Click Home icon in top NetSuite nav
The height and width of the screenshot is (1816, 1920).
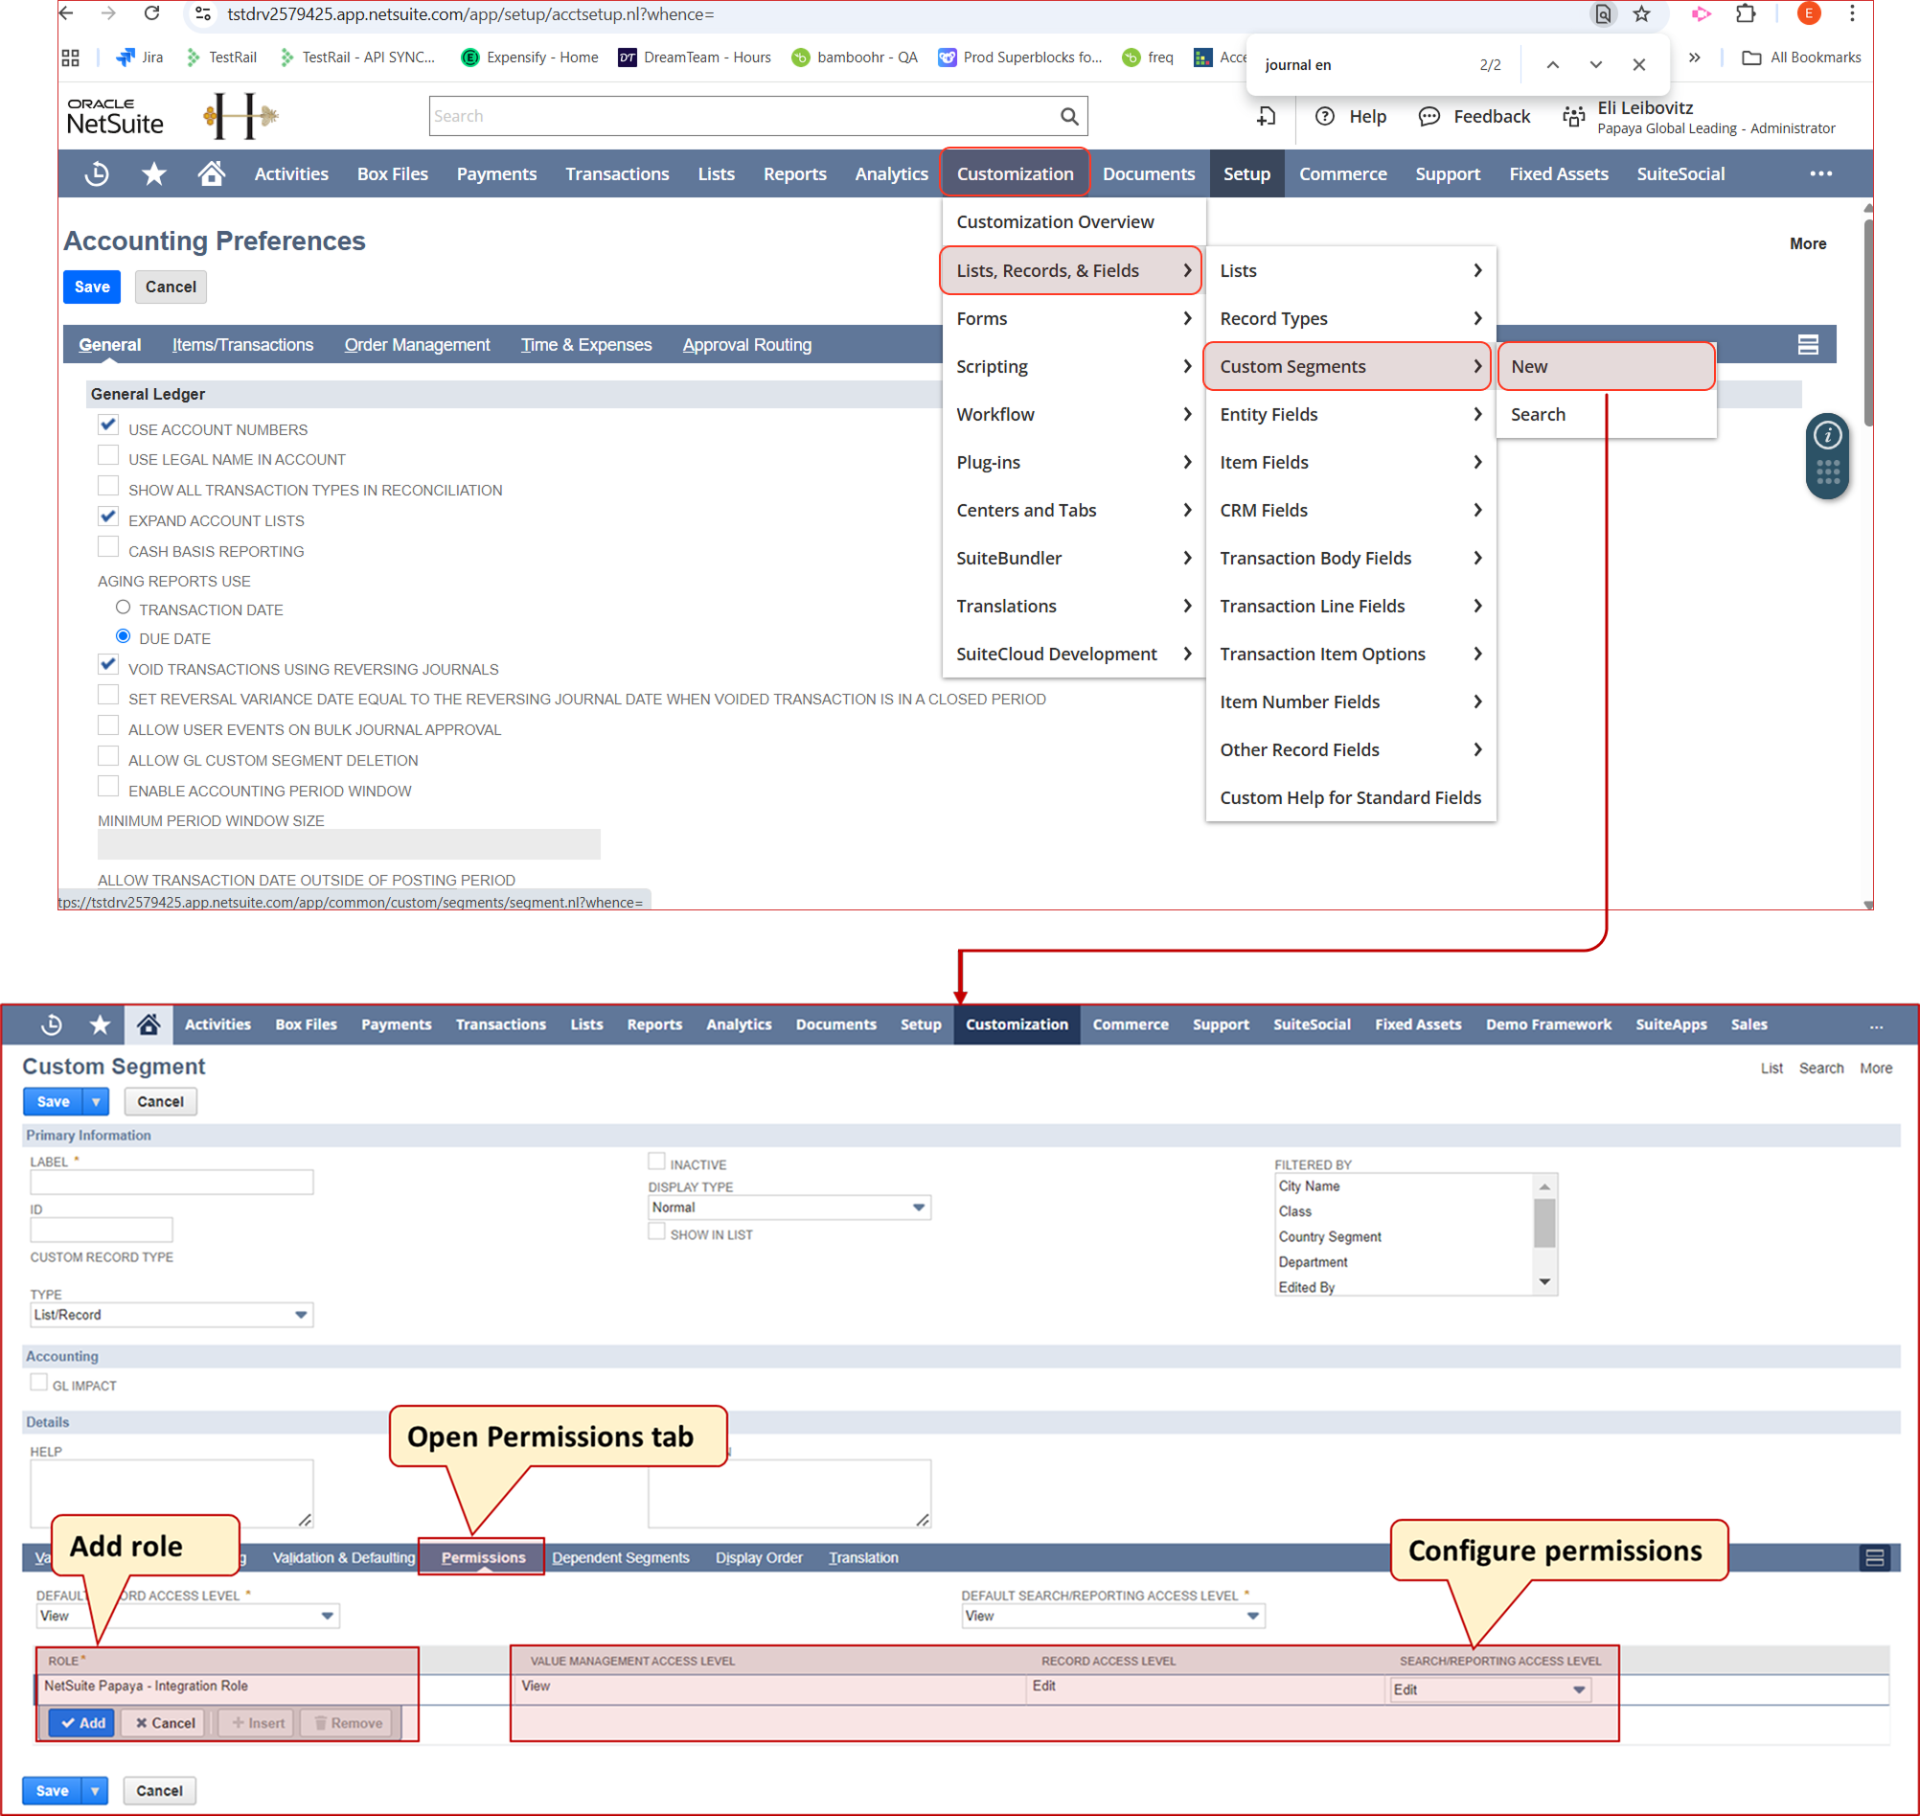212,173
